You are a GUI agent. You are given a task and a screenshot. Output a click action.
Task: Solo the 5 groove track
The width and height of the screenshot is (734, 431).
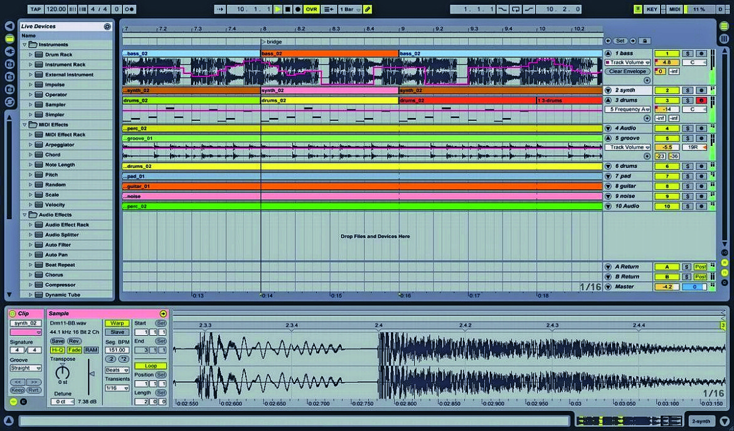(x=687, y=139)
